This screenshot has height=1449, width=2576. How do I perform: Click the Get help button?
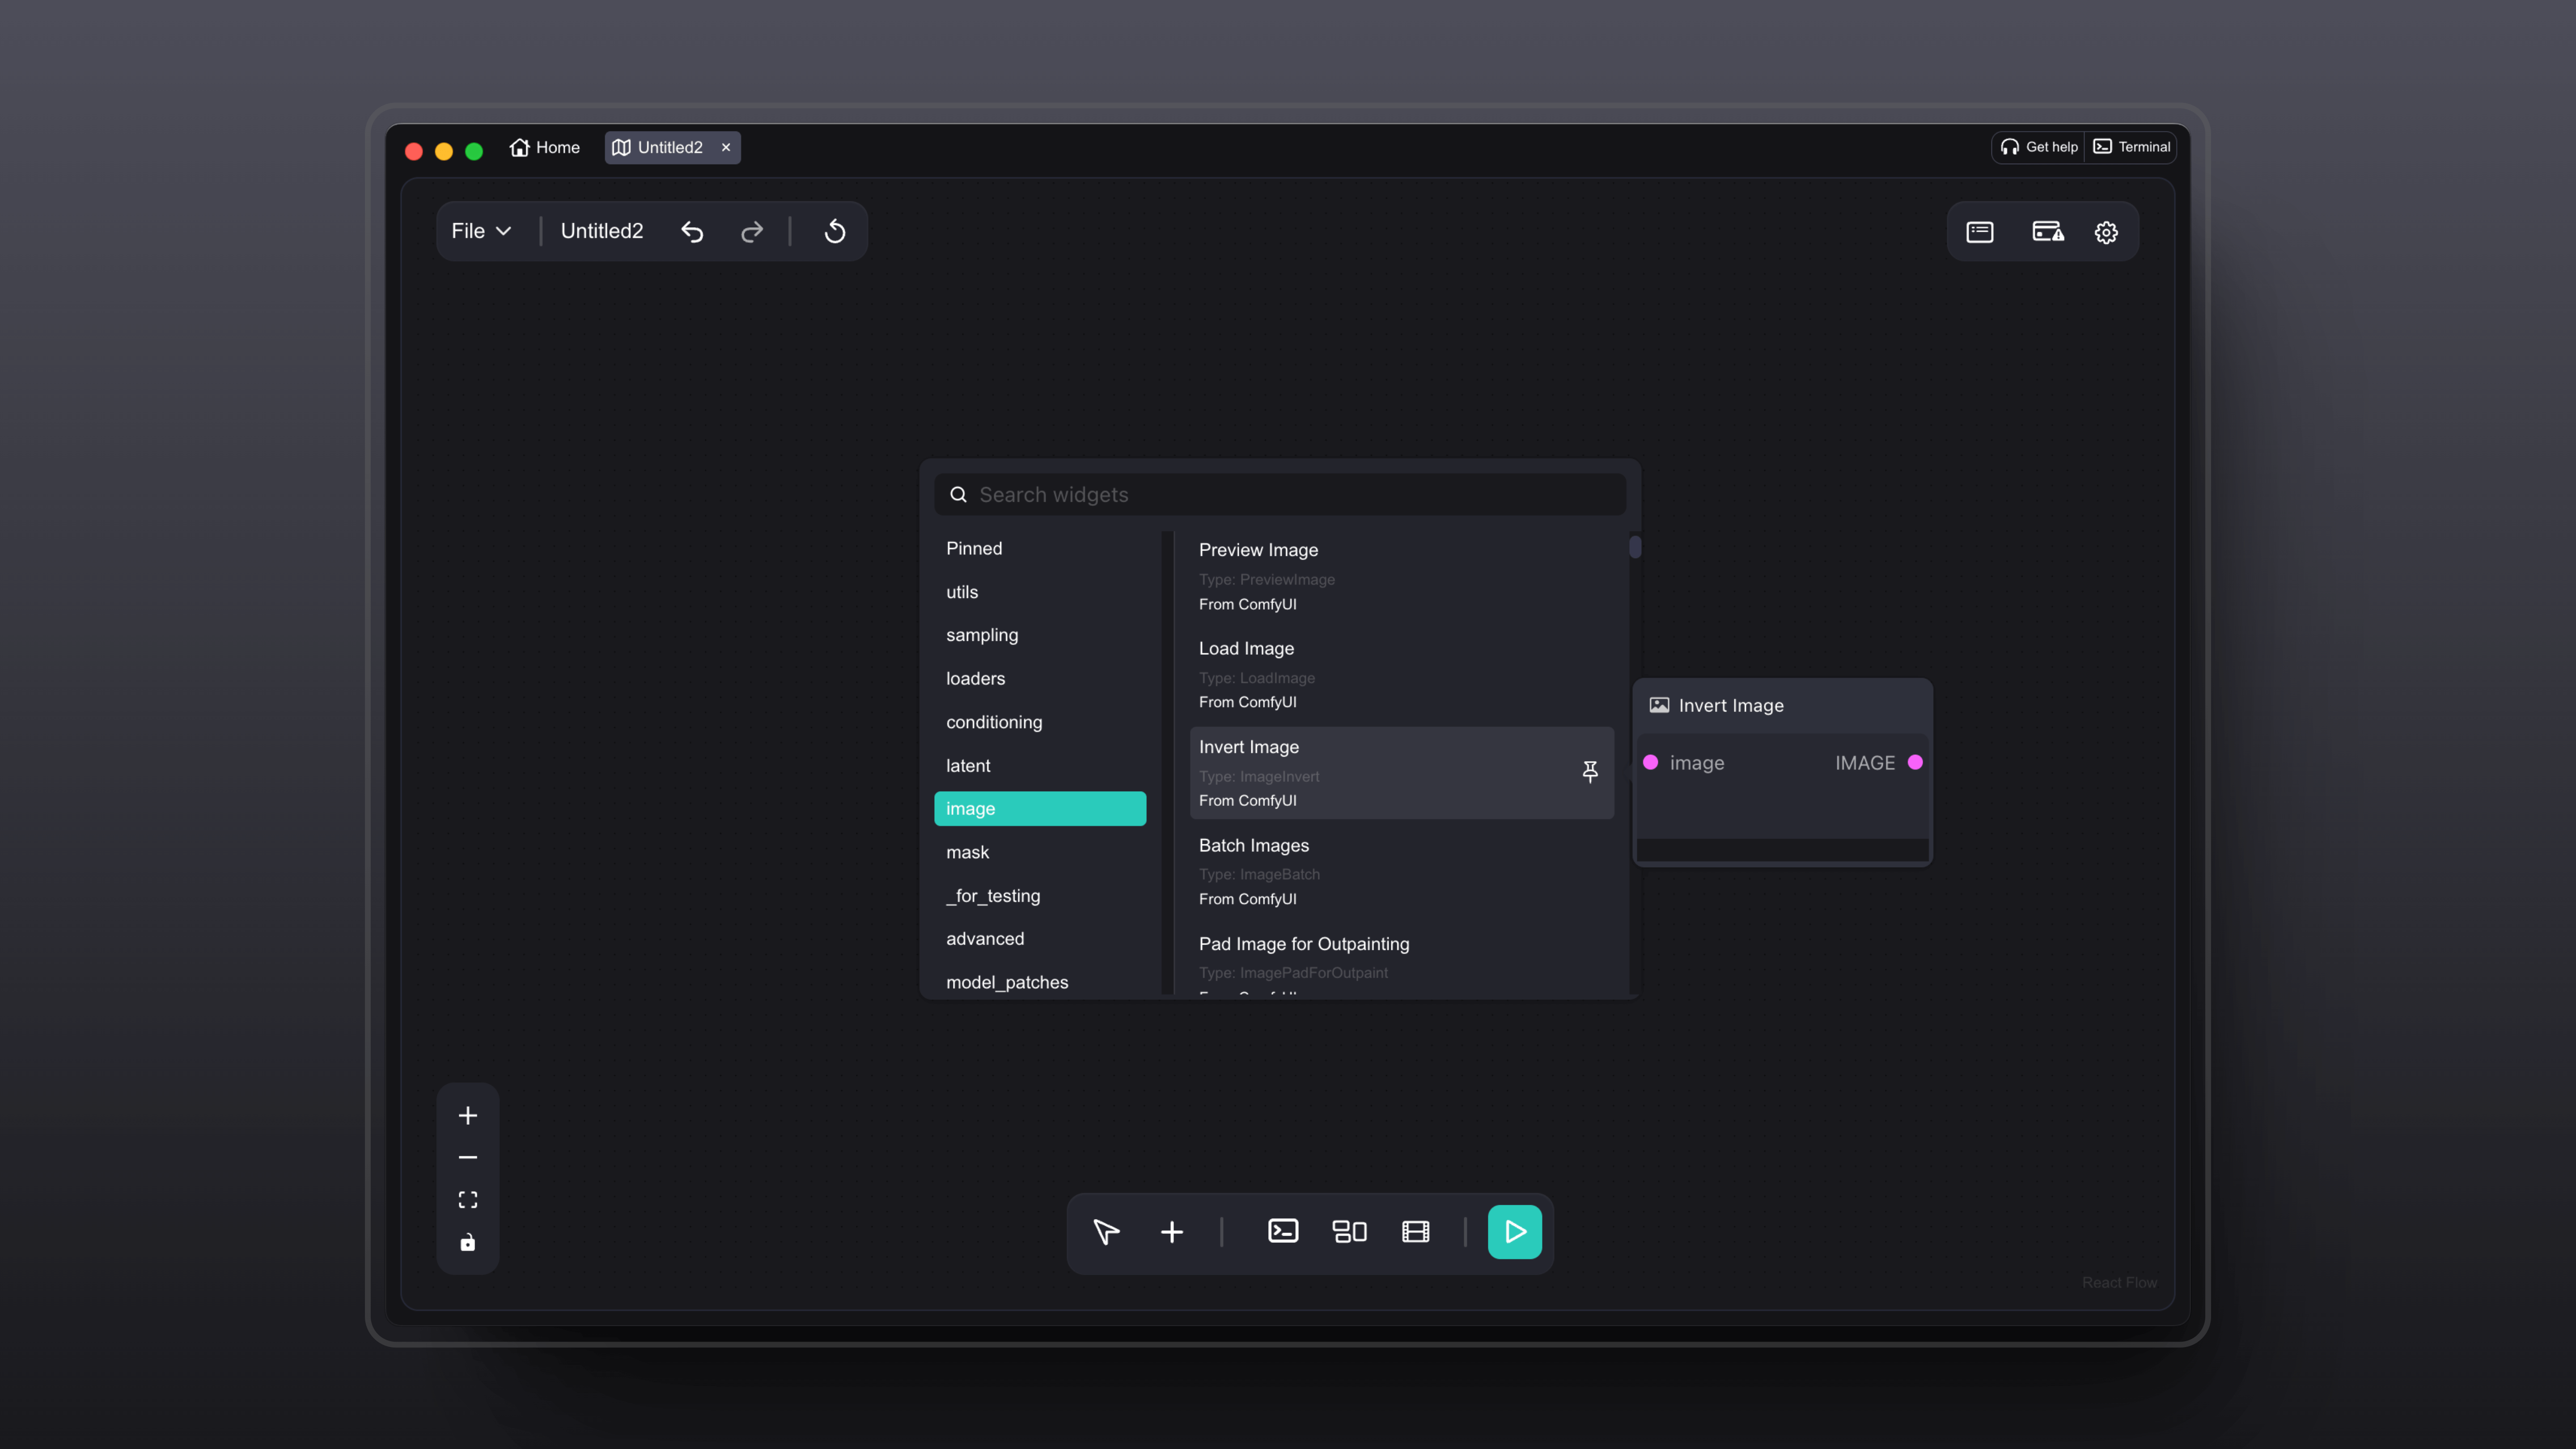pyautogui.click(x=2038, y=147)
